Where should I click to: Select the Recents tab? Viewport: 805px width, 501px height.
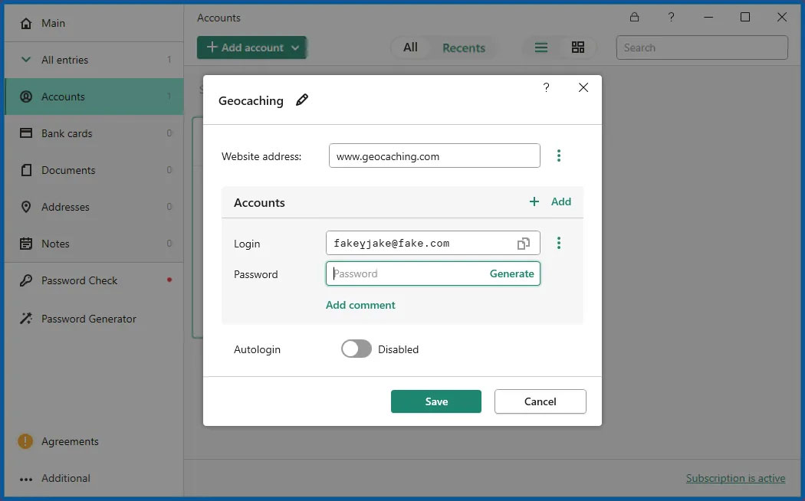464,47
